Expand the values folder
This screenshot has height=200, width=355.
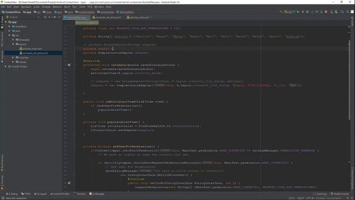(x=13, y=62)
